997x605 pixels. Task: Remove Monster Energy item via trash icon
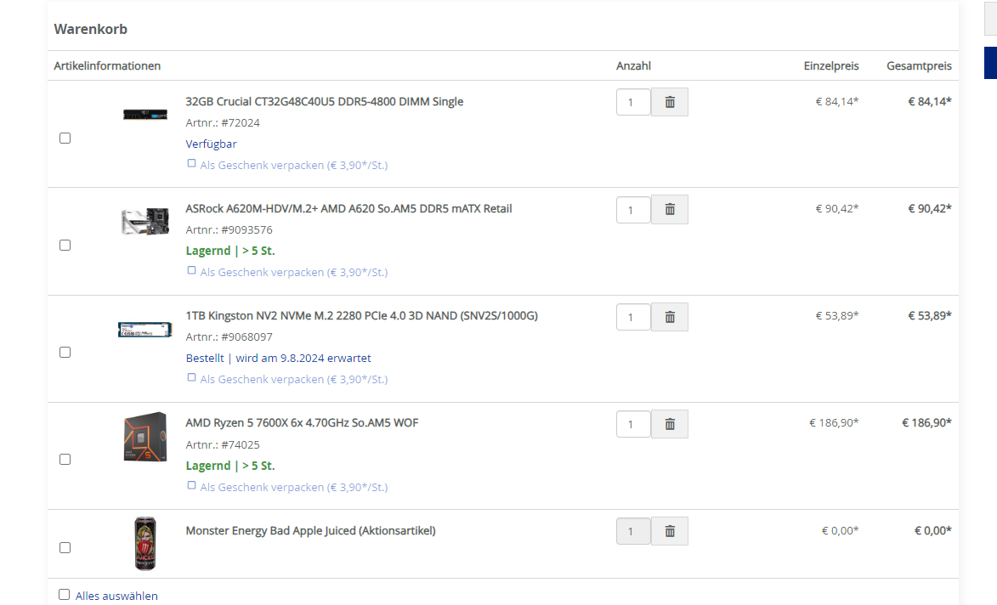670,531
